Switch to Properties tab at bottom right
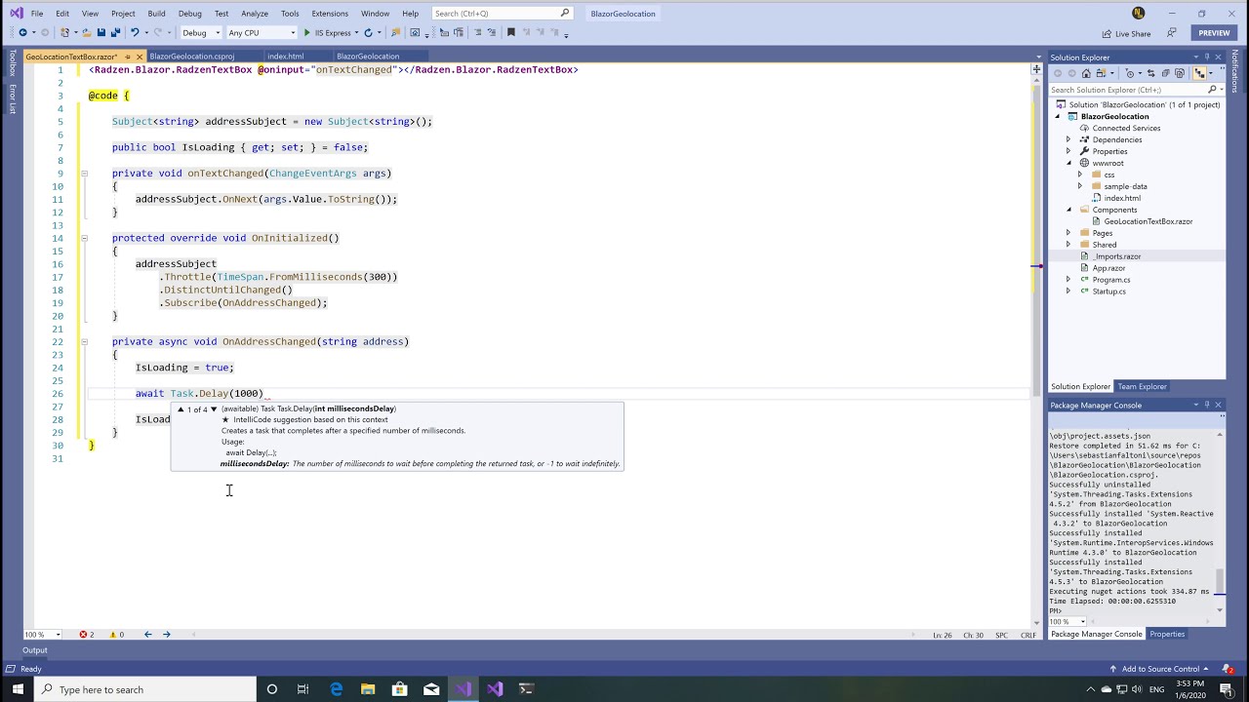This screenshot has height=702, width=1249. [x=1167, y=634]
